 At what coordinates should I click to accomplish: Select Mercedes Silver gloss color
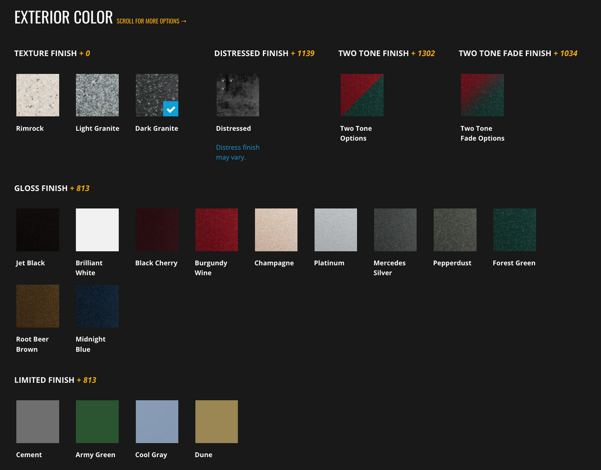click(x=395, y=230)
